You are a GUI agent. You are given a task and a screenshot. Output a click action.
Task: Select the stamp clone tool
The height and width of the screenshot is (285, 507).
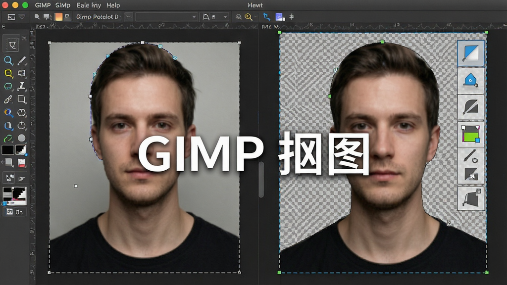tap(22, 86)
